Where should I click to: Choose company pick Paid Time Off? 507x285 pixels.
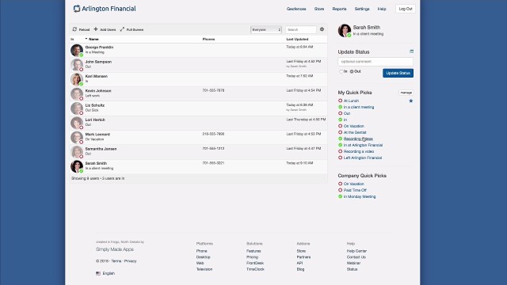(x=355, y=190)
